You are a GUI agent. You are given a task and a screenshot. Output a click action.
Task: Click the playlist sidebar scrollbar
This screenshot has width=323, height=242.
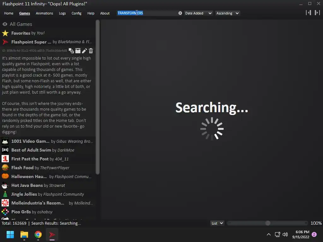(98, 97)
